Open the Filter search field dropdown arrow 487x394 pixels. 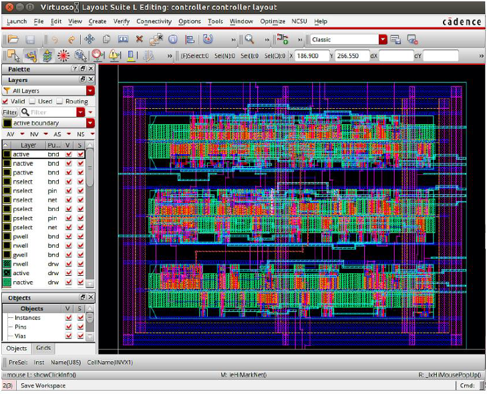(80, 112)
